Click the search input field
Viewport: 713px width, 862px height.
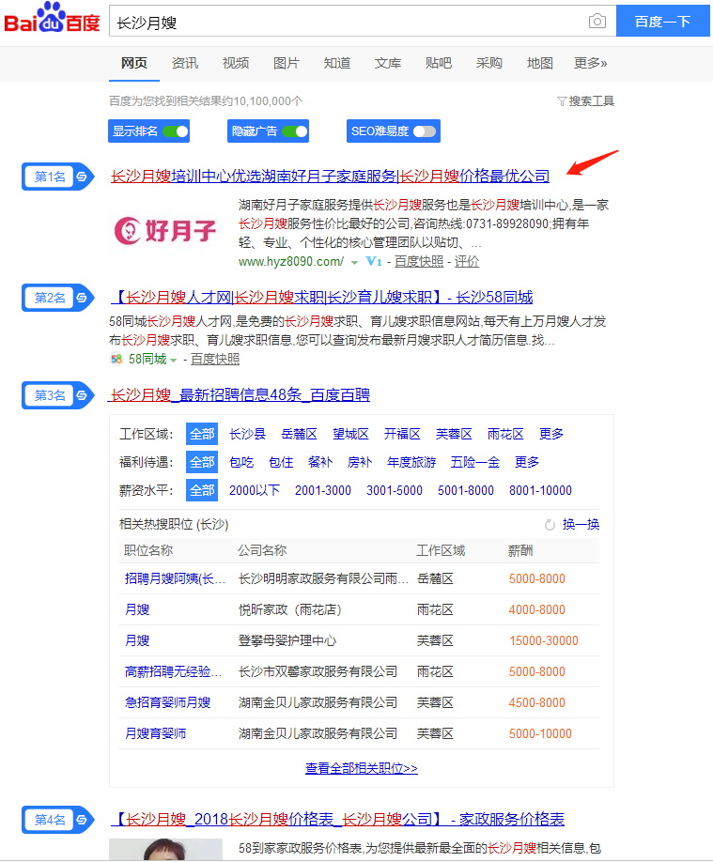click(x=348, y=22)
